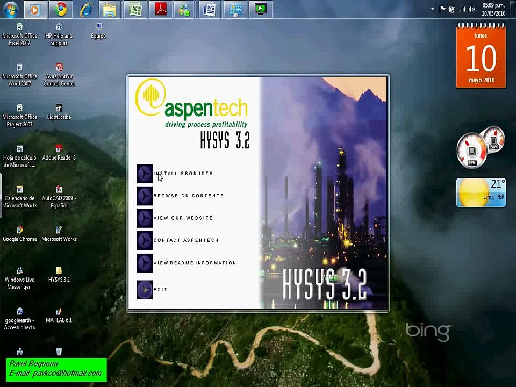Select Calendario de Microsoft Works shortcut
Viewport: 516px width, 387px height.
pos(20,197)
